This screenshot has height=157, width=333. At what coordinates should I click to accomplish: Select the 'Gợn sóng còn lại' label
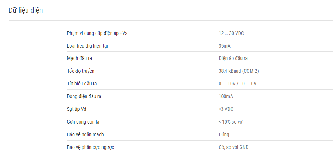click(x=84, y=122)
